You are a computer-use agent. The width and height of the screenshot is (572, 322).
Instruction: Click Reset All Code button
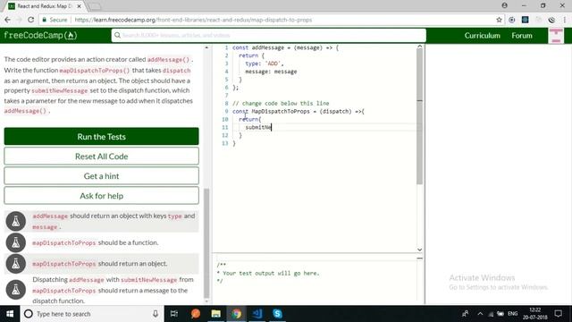[x=101, y=157]
